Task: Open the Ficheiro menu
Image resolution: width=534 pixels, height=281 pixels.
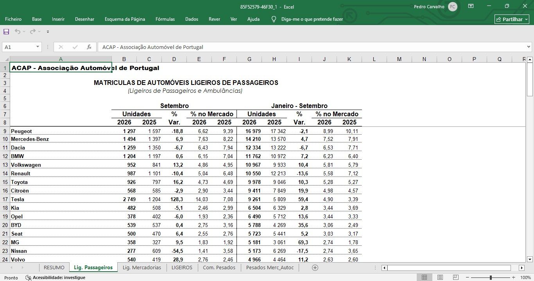Action: pos(13,19)
